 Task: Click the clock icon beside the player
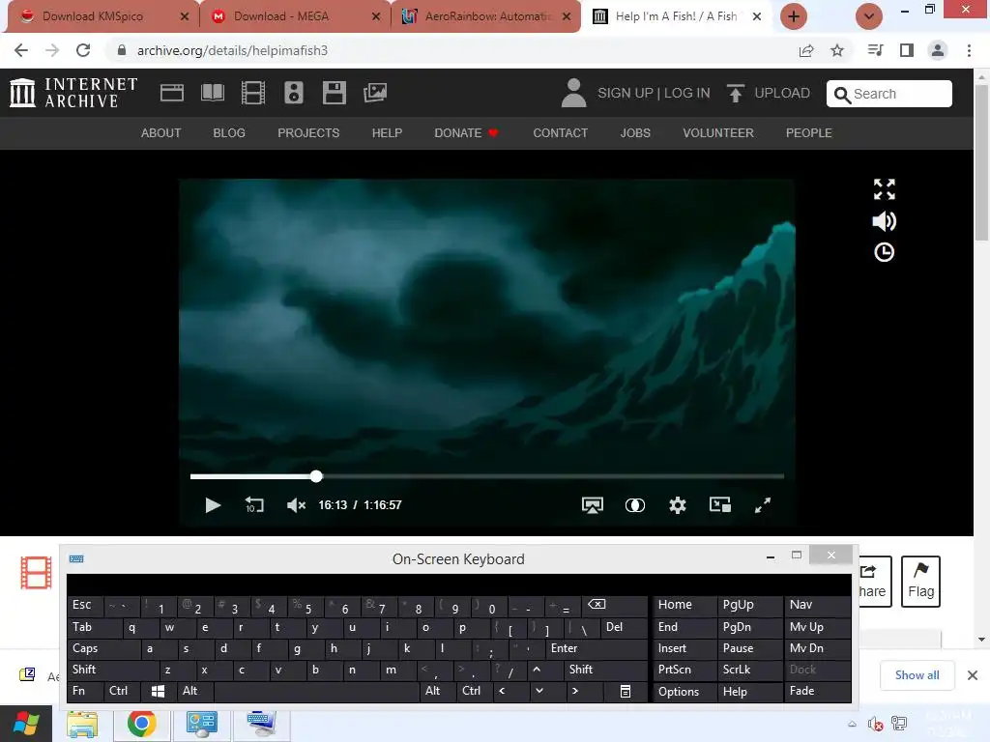click(884, 252)
